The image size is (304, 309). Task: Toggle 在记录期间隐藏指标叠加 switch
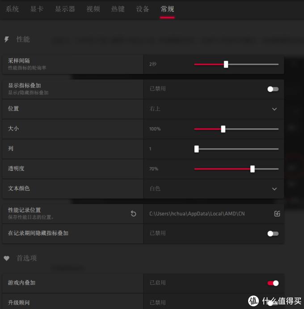pyautogui.click(x=273, y=234)
